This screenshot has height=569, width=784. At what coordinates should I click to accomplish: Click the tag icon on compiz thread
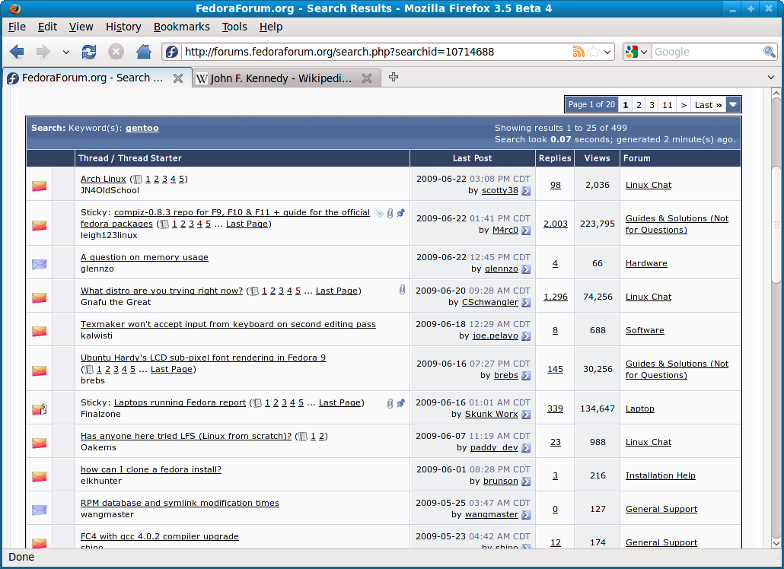click(379, 213)
